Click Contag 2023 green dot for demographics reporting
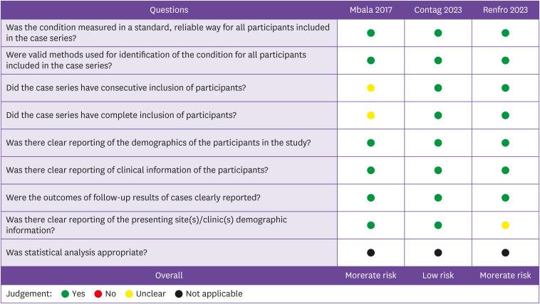Viewport: 540px width, 304px height. [438, 143]
